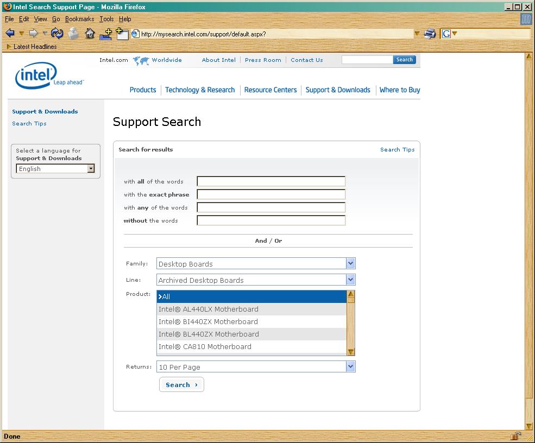Click the blue Search button in header

[x=404, y=60]
